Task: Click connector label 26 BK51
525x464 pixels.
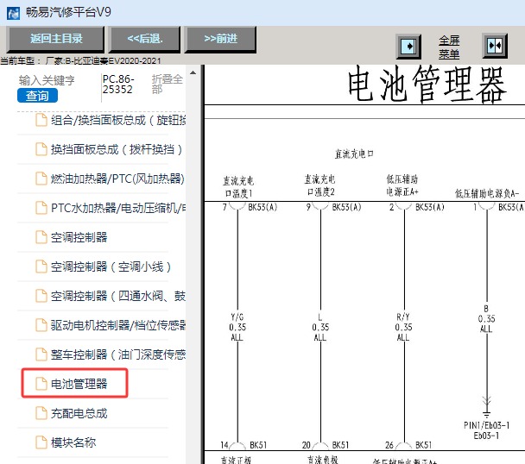Action: pos(408,445)
